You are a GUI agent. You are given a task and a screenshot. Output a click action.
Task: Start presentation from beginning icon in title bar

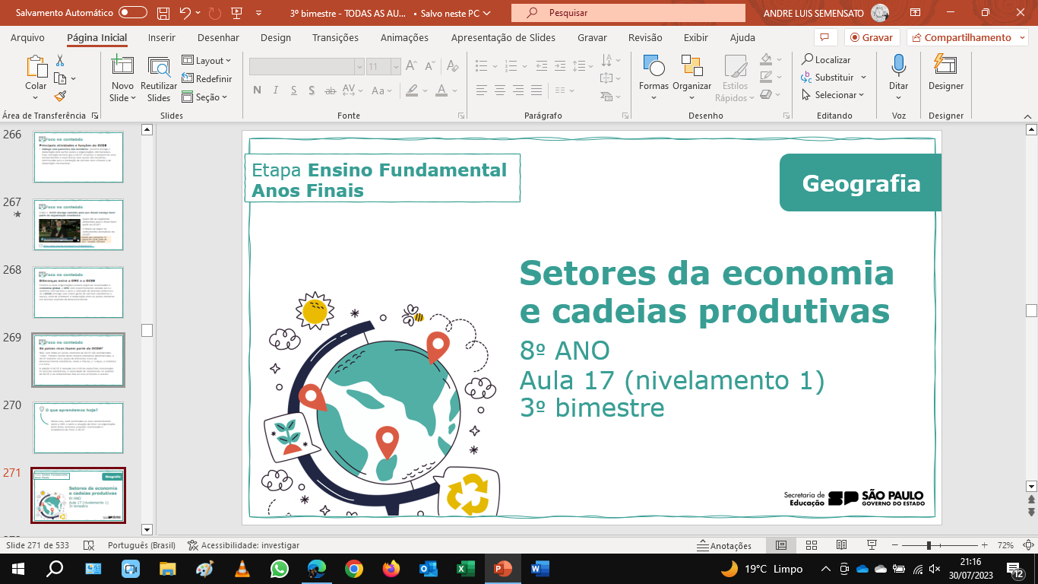(239, 13)
